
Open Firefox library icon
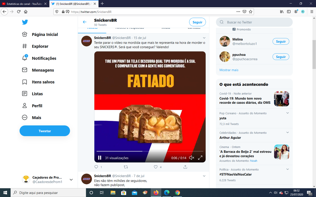point(282,12)
